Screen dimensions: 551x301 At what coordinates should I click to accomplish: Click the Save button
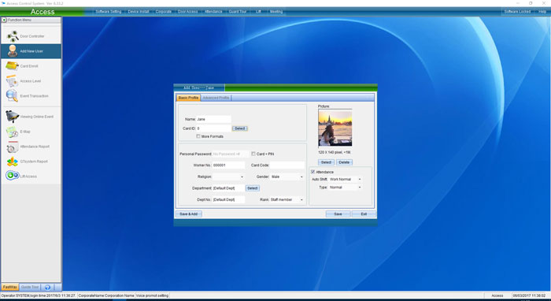click(338, 214)
